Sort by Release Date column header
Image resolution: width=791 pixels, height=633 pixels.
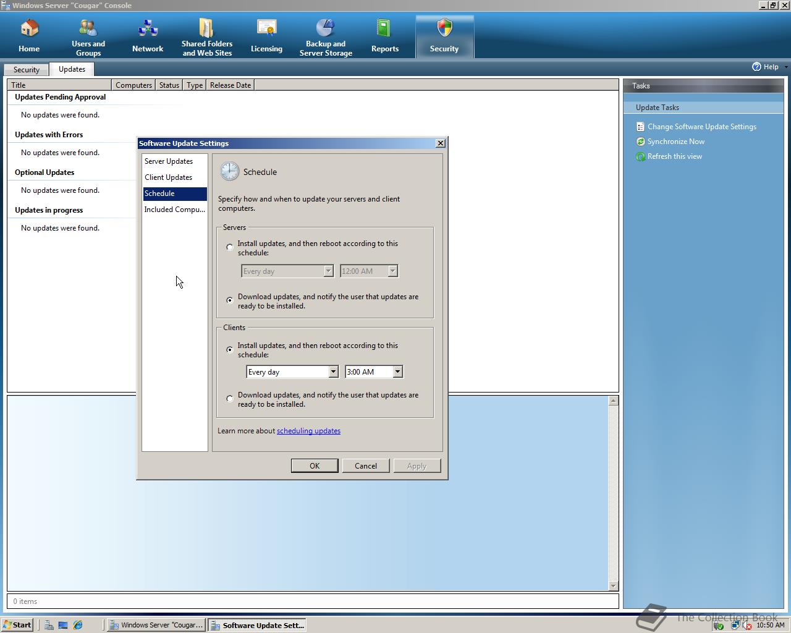(231, 85)
